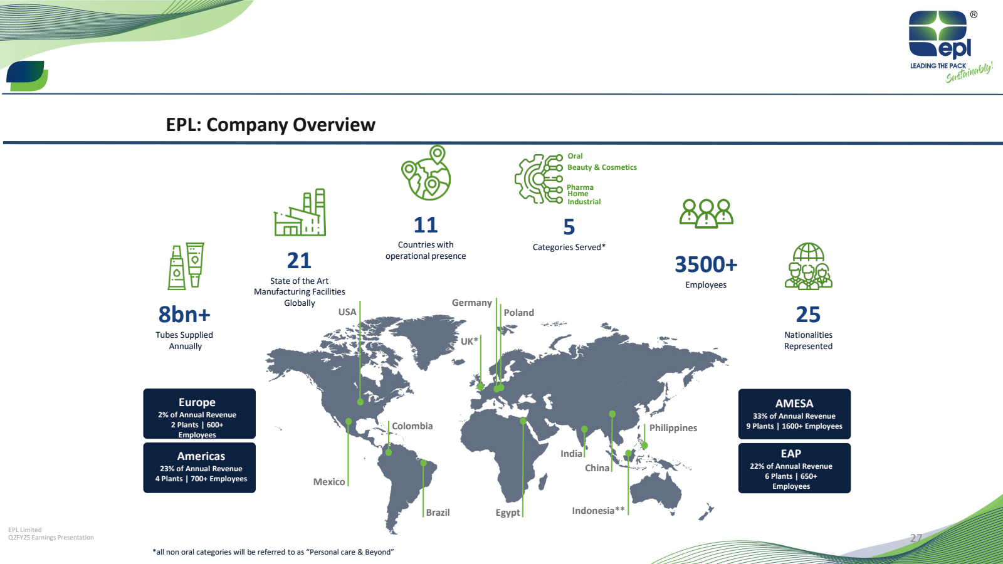
Task: Click the globe and people nationalities icon
Action: [x=809, y=266]
